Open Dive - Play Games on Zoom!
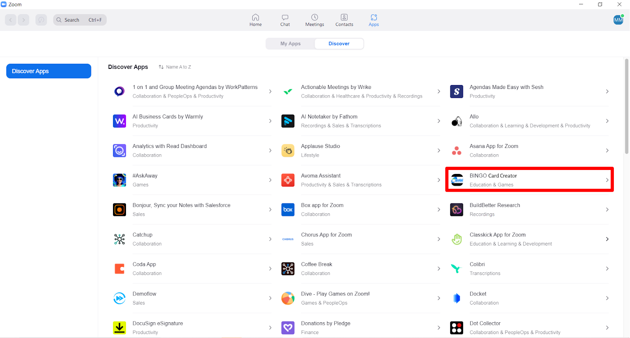Screen dimensions: 630x338 point(361,298)
